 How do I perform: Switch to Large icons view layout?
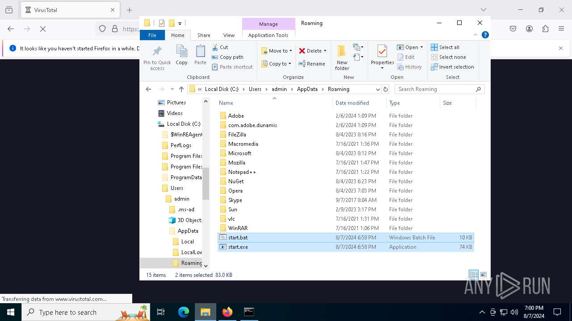click(x=483, y=275)
